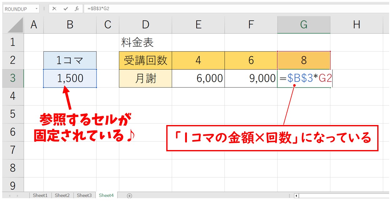Select the active Sheet4 tab

[x=106, y=195]
